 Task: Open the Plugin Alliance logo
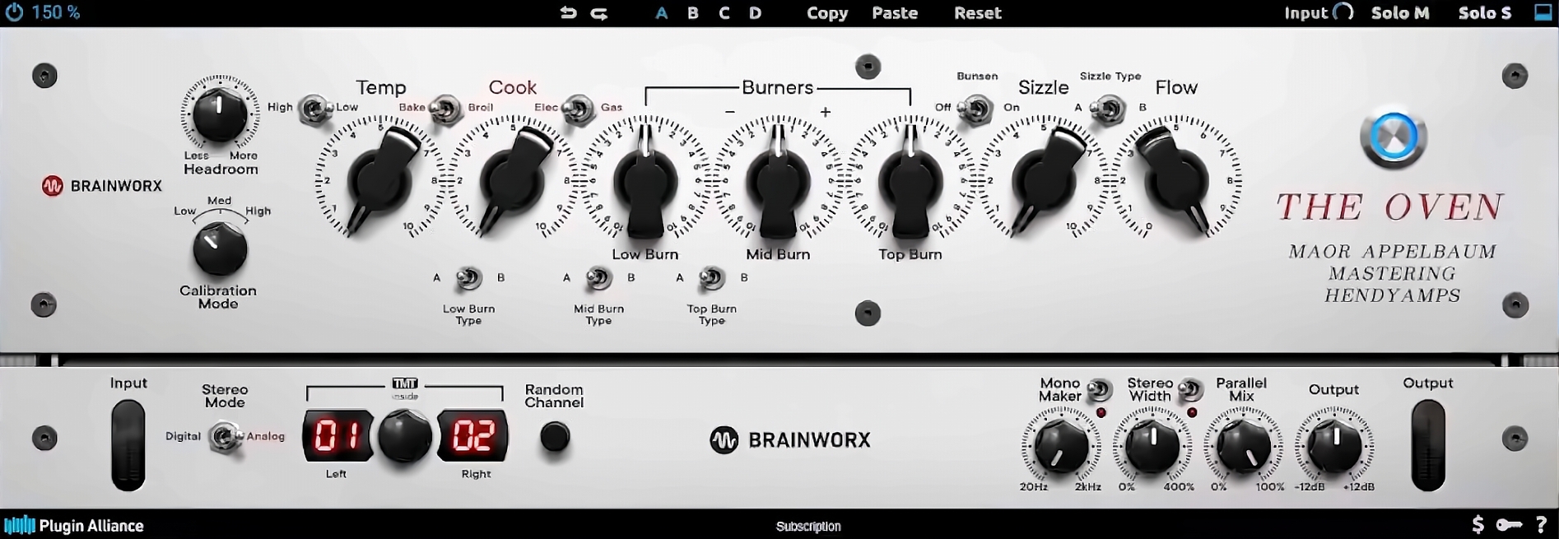74,525
